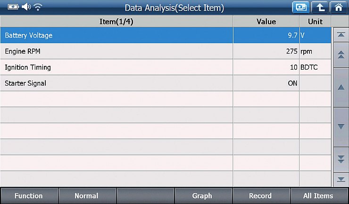349x204 pixels.
Task: Open the Function menu button
Action: [29, 196]
